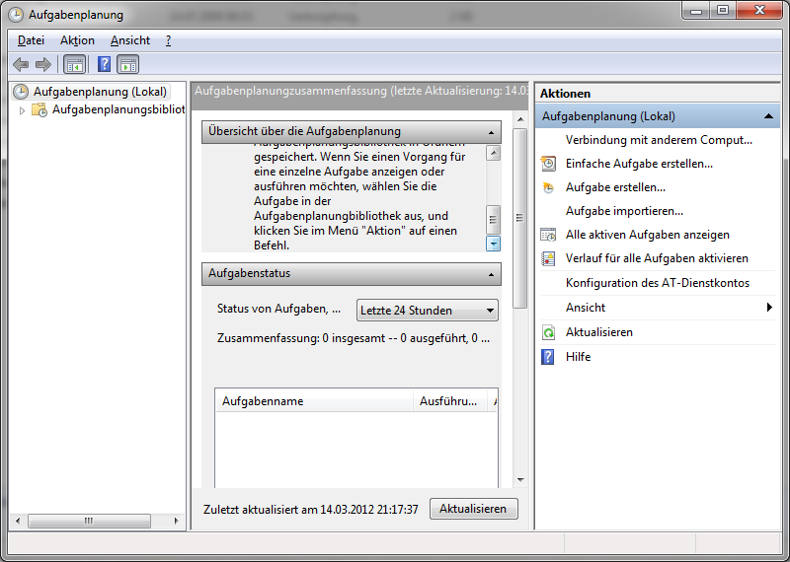Viewport: 790px width, 562px height.
Task: Collapse the Aufgabenstatus section
Action: [x=491, y=275]
